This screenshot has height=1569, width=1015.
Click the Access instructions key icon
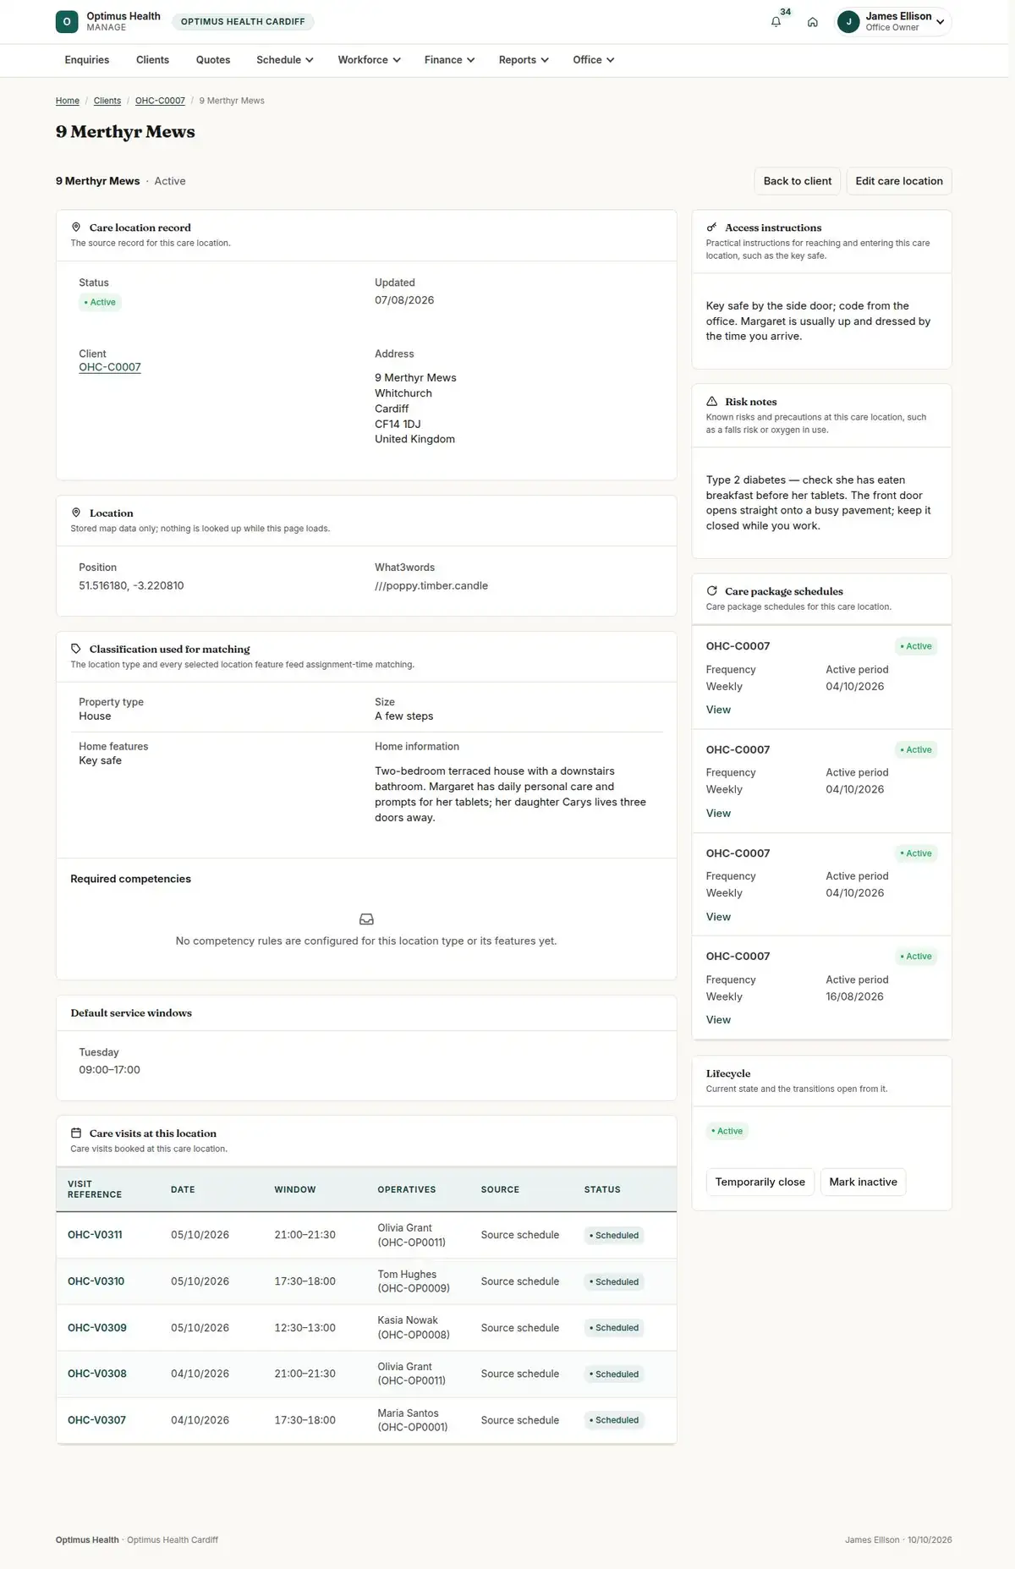711,228
